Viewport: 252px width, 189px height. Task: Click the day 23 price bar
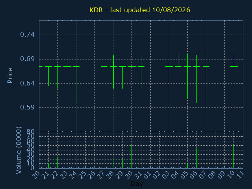pos(67,60)
